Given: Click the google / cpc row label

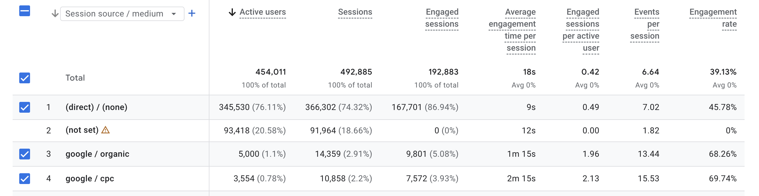Looking at the screenshot, I should tap(90, 179).
